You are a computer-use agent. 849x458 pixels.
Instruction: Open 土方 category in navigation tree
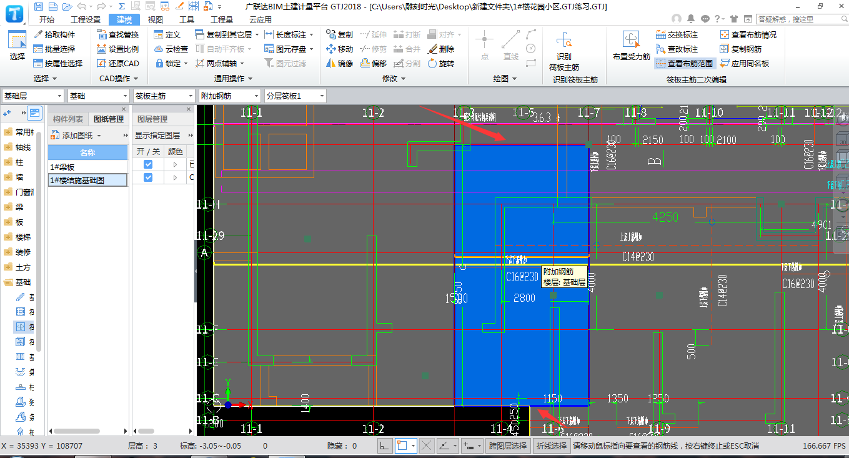18,267
